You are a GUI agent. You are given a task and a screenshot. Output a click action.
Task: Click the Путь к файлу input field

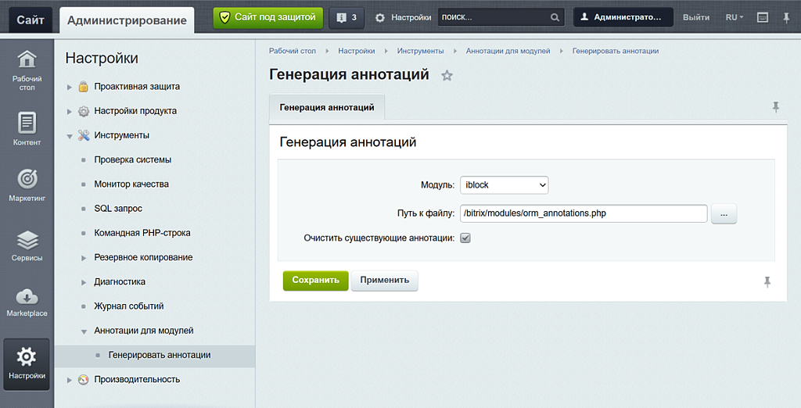coord(583,213)
